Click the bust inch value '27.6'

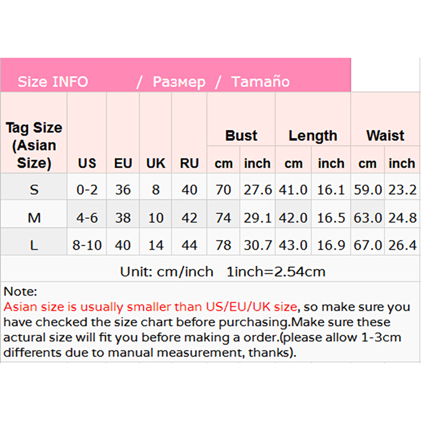click(257, 189)
